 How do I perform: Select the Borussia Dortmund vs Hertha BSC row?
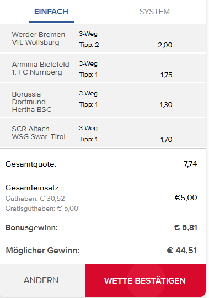[103, 100]
